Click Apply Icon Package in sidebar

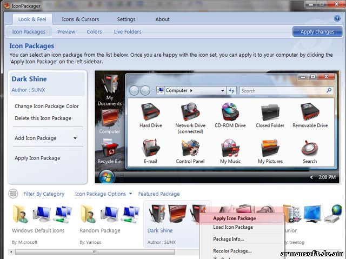coord(37,158)
